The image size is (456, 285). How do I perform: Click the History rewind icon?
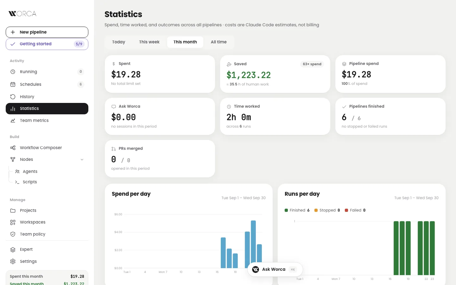[x=13, y=97]
